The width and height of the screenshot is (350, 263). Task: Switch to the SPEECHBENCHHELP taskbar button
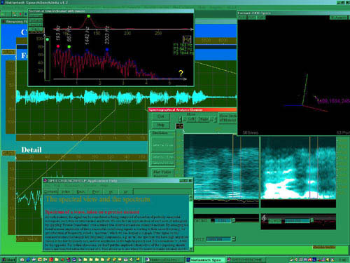point(246,259)
